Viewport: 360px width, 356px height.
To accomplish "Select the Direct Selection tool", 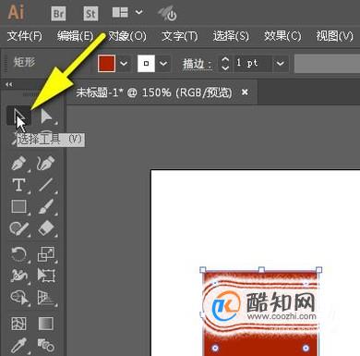I will point(46,117).
